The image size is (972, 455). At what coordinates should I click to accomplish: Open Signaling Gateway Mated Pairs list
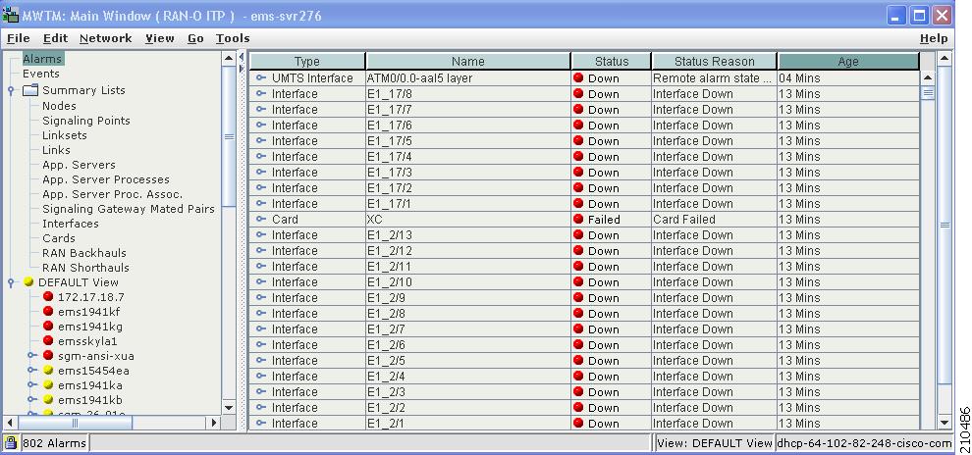click(129, 209)
